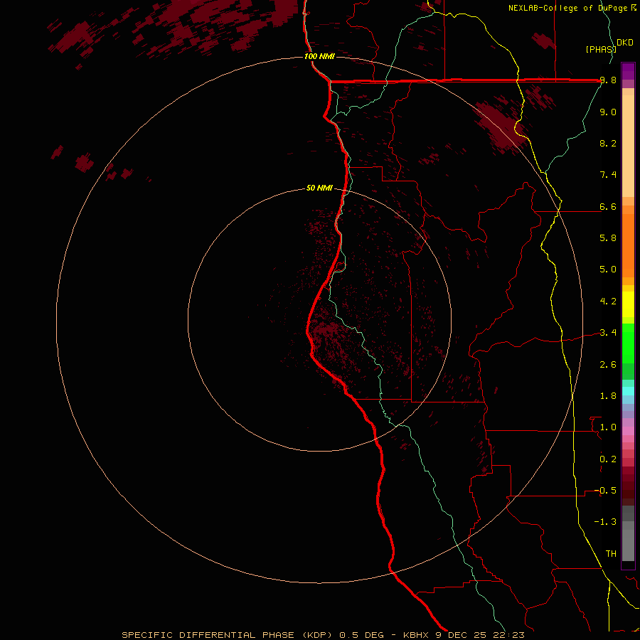Click the Specific Differential Phase KBHX caption
Viewport: 640px width, 640px height.
(323, 635)
